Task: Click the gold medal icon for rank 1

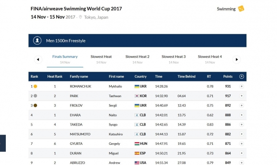Action: click(x=35, y=86)
